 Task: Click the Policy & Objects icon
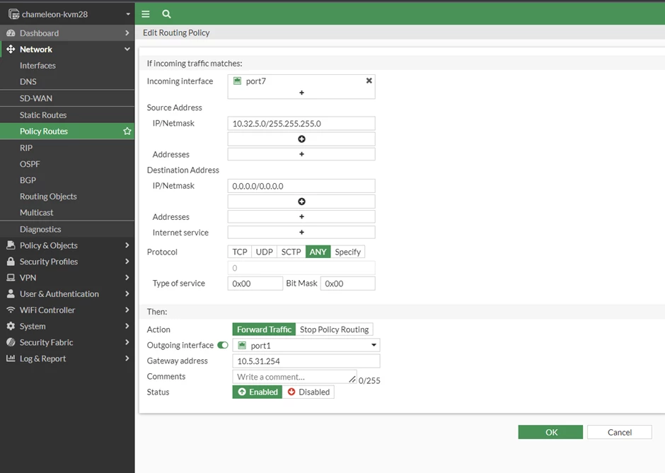coord(11,245)
